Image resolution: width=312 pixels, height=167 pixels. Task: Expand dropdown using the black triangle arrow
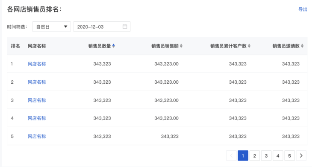click(x=65, y=26)
